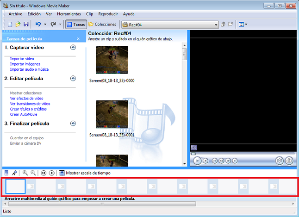The image size is (299, 217).
Task: Open the undo history dropdown arrow
Action: tap(45, 24)
